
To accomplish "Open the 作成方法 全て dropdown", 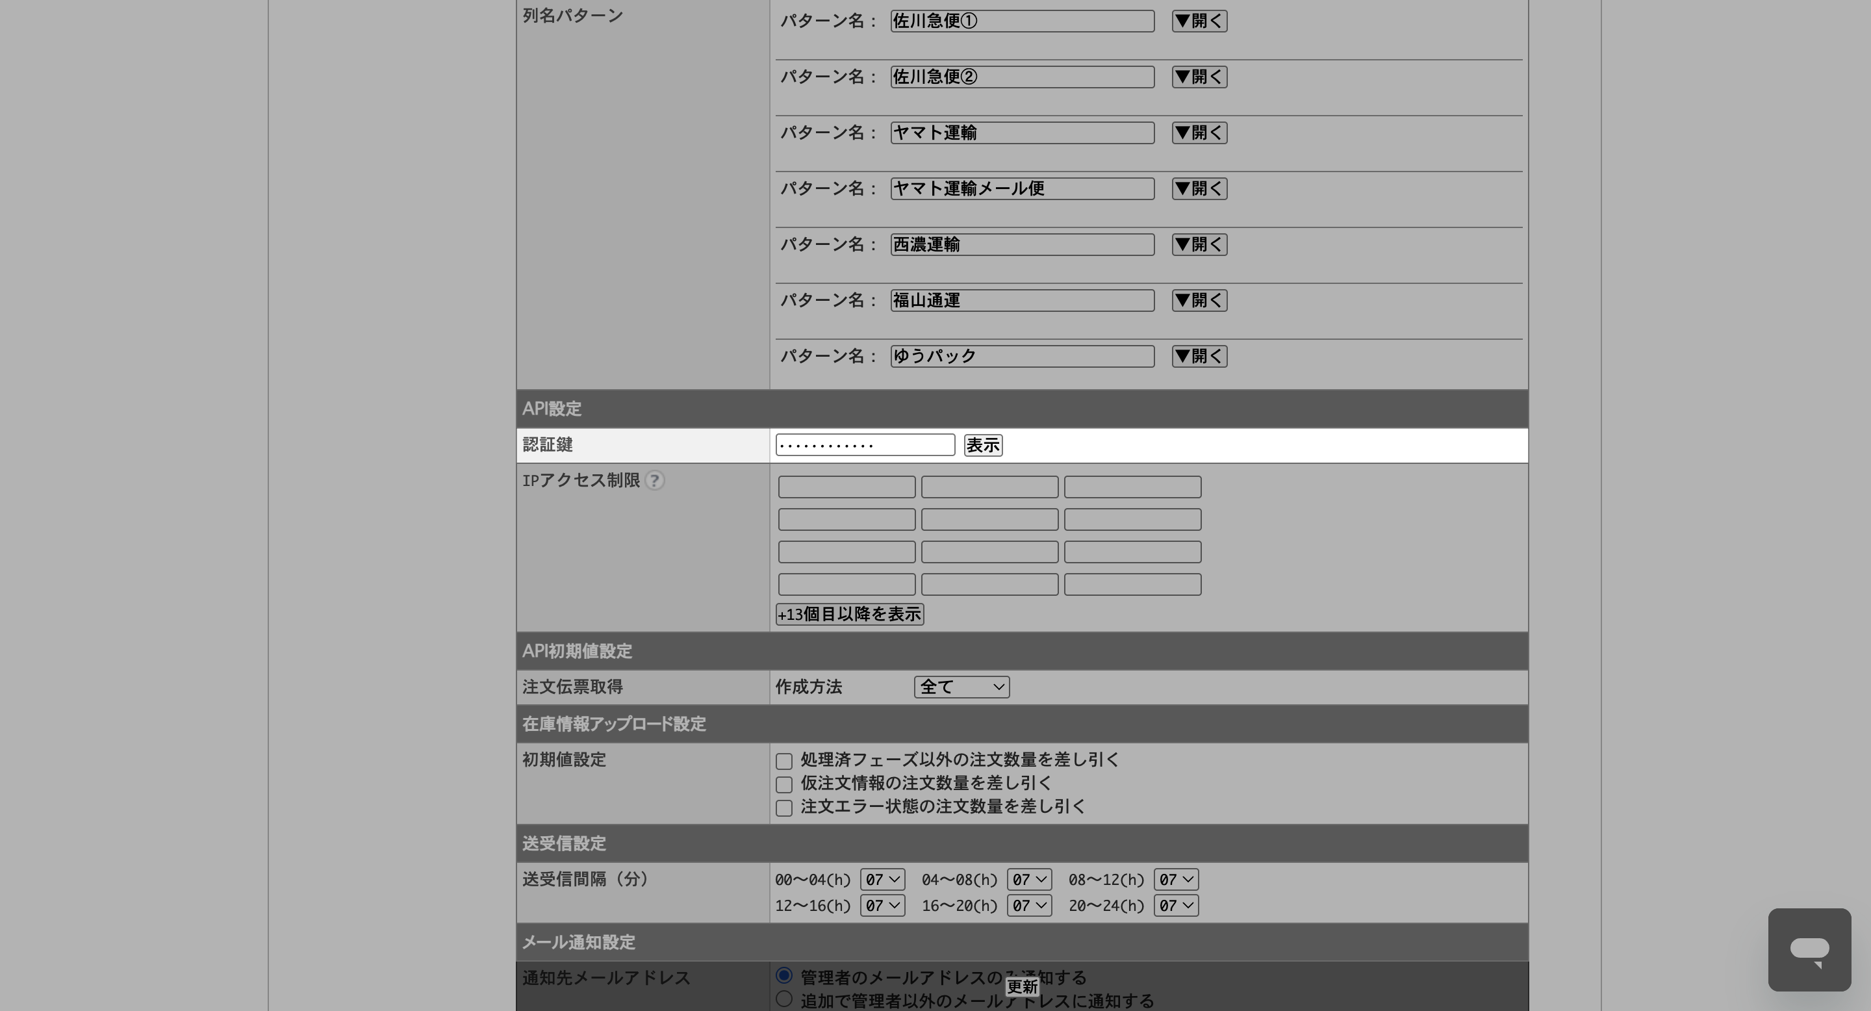I will pos(961,687).
